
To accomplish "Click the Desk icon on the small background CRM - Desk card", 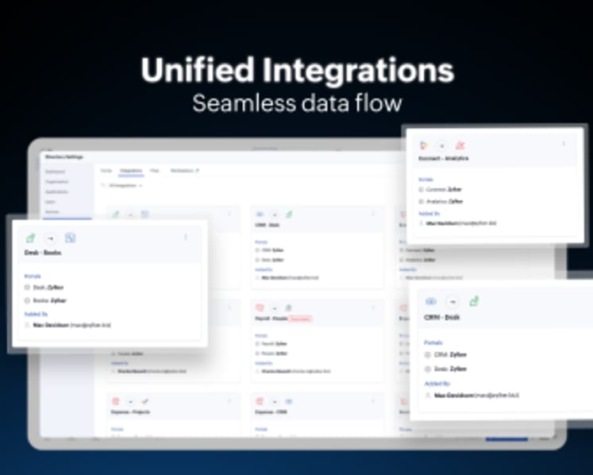I will [x=289, y=214].
